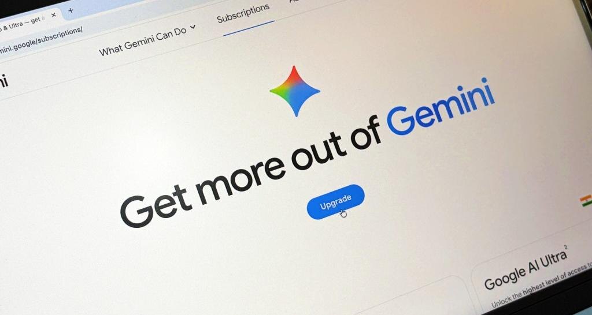Open a new browser tab with plus icon

click(71, 10)
